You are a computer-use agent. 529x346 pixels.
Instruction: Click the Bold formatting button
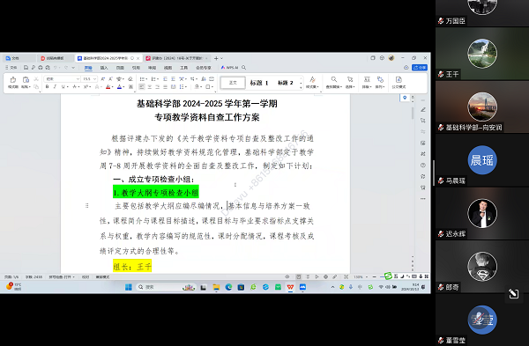47,87
